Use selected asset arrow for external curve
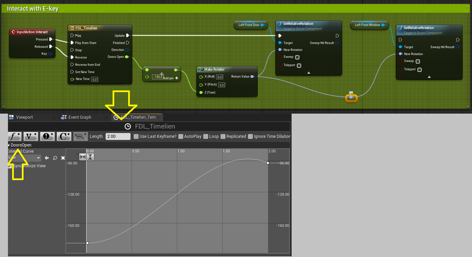This screenshot has width=472, height=257. (47, 158)
